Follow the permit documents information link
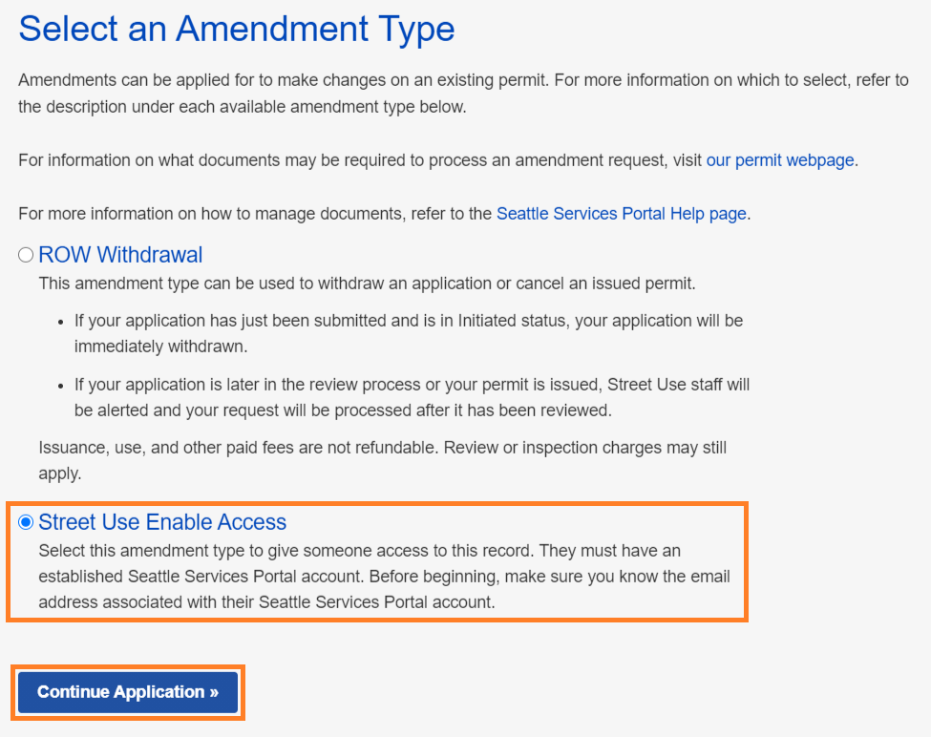931x737 pixels. (x=779, y=159)
